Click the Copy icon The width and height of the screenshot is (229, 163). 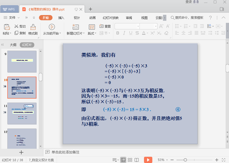[17, 33]
